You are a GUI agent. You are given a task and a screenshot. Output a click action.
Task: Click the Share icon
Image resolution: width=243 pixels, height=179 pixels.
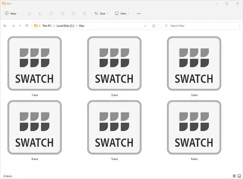(x=73, y=13)
